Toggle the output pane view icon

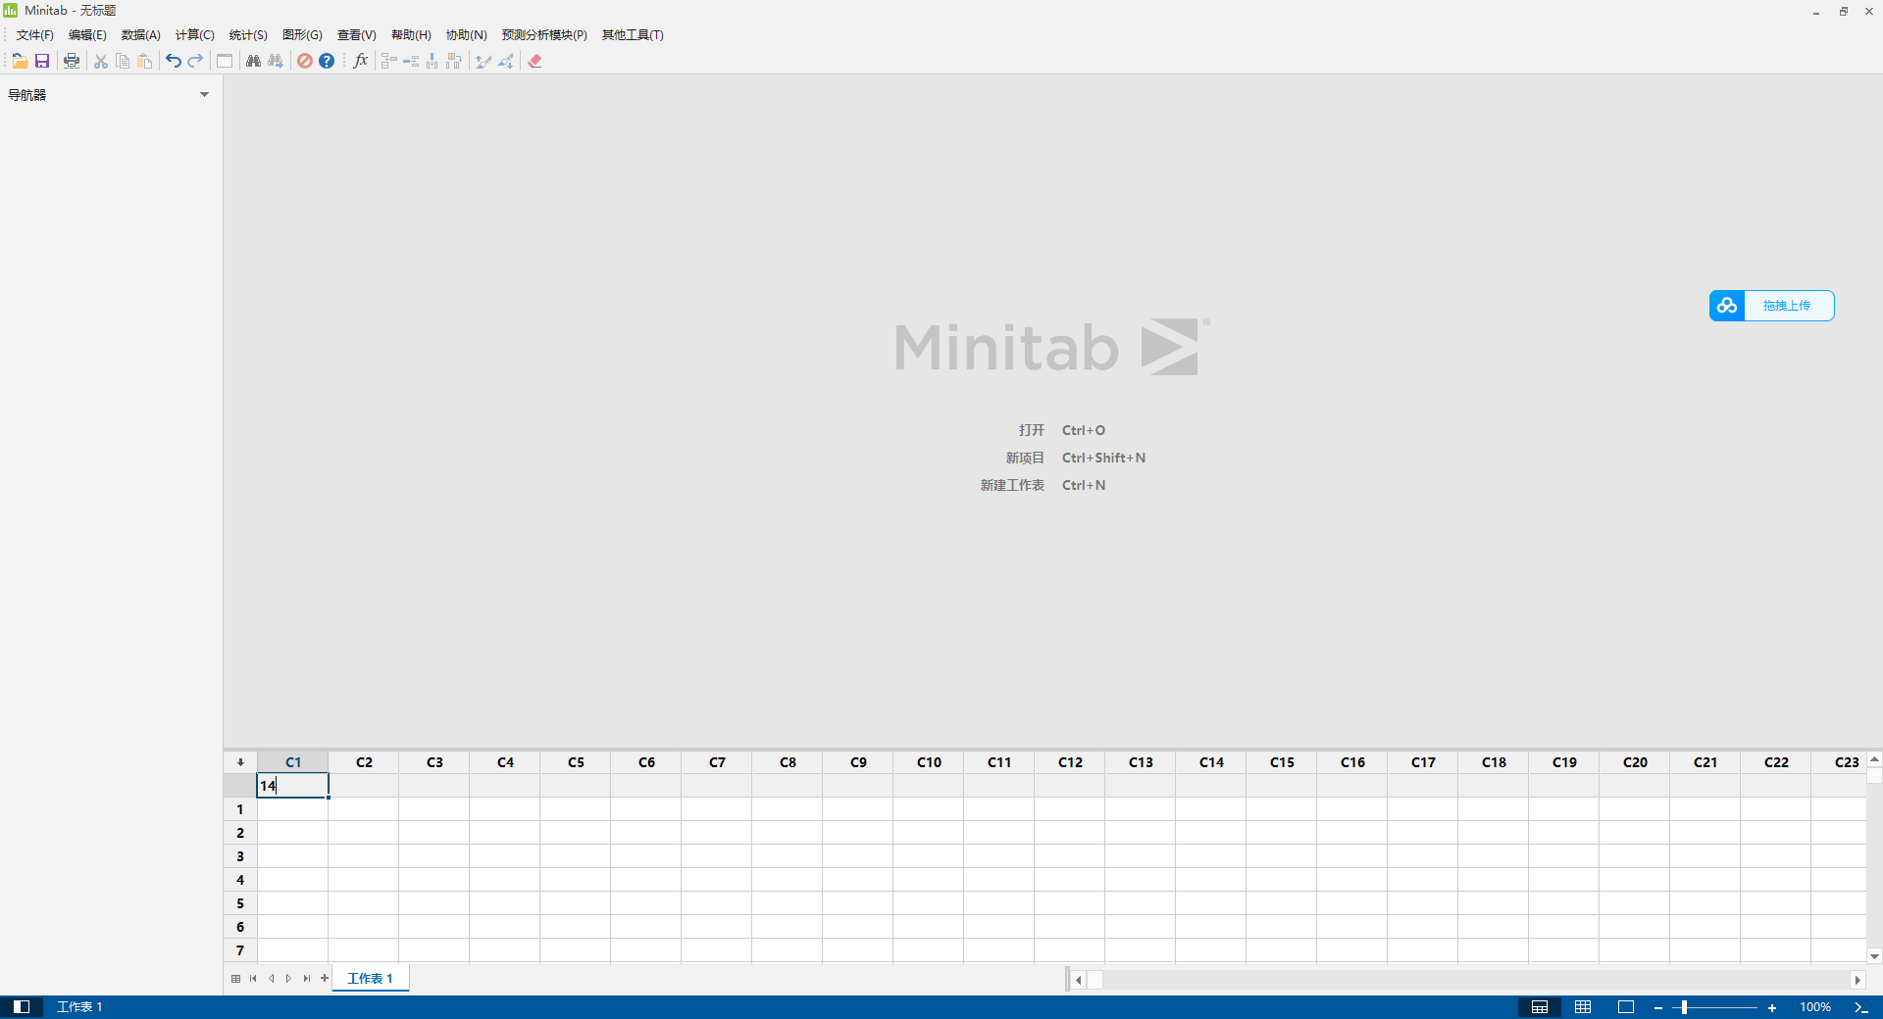[1626, 1007]
